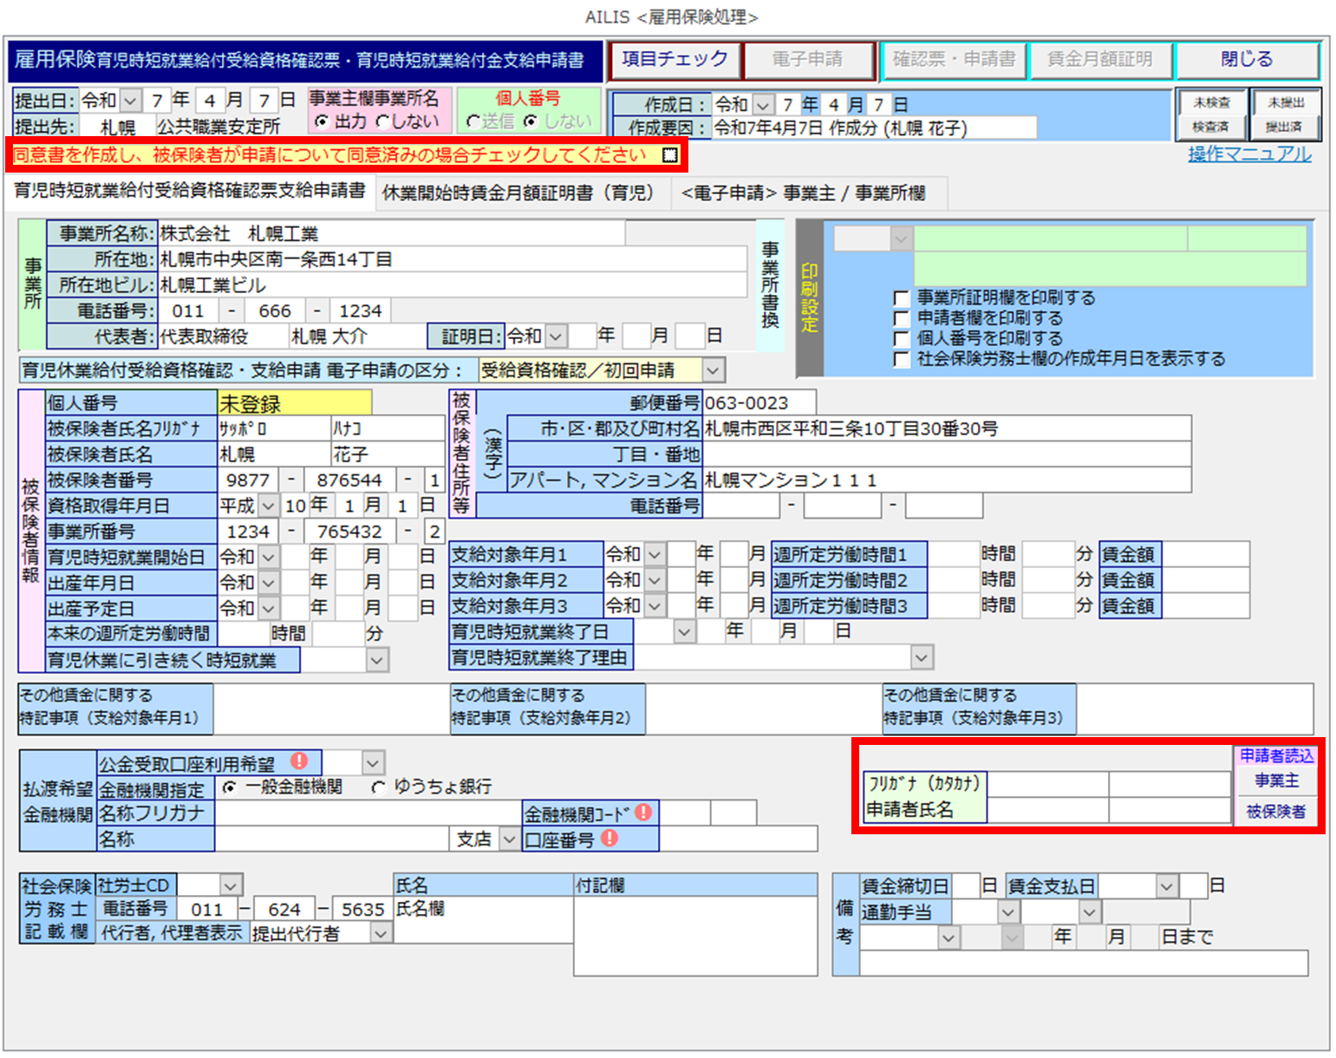Load applicant from 事業主 button
Viewport: 1336px width, 1058px height.
point(1276,781)
